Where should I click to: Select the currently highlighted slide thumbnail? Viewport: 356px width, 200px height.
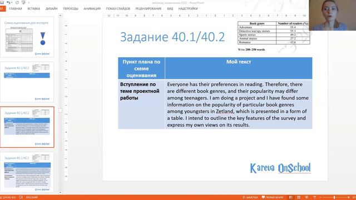click(x=27, y=127)
